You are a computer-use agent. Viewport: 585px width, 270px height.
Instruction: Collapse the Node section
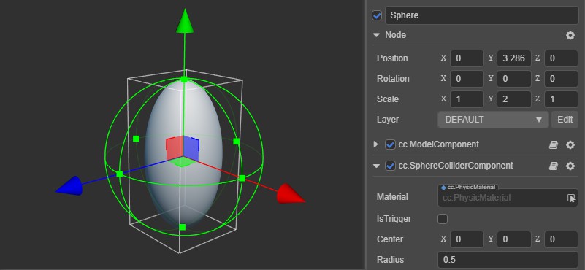[x=376, y=36]
